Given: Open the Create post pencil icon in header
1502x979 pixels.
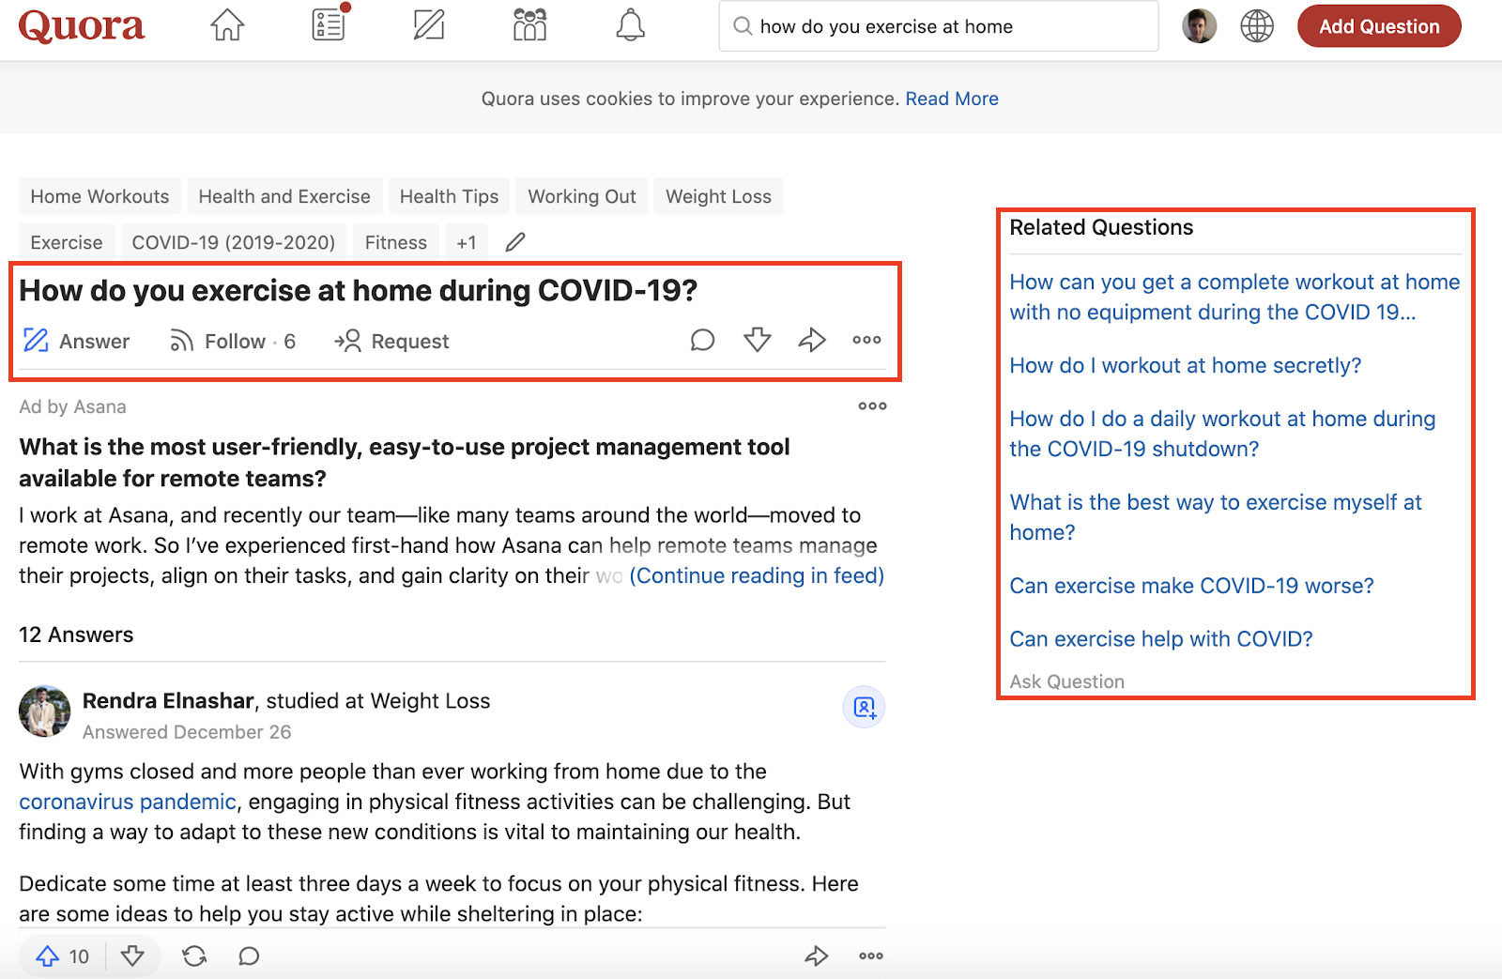Looking at the screenshot, I should pyautogui.click(x=429, y=25).
